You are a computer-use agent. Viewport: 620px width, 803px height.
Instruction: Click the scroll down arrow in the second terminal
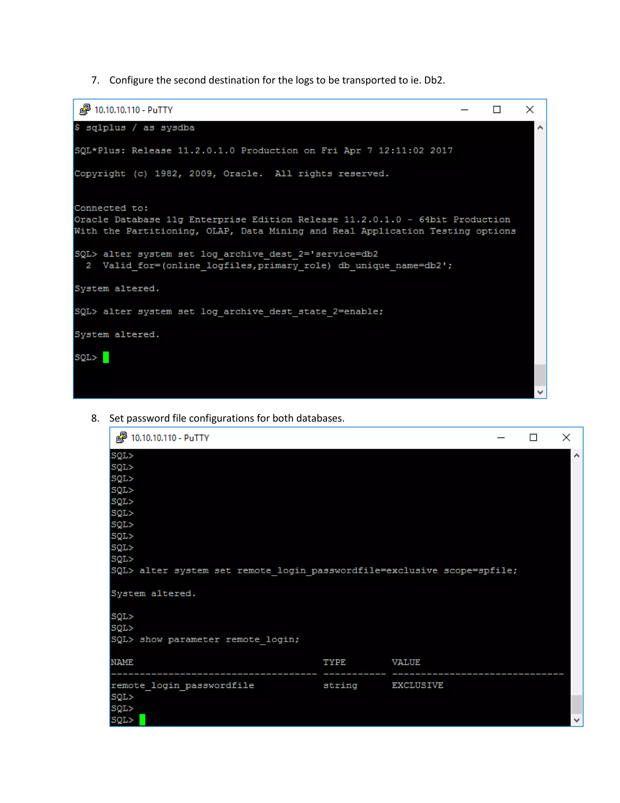pos(576,720)
